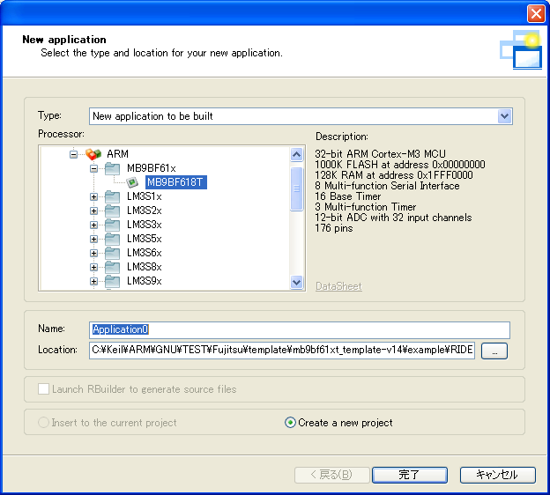Select the LM3S2x tree item label

tap(145, 211)
